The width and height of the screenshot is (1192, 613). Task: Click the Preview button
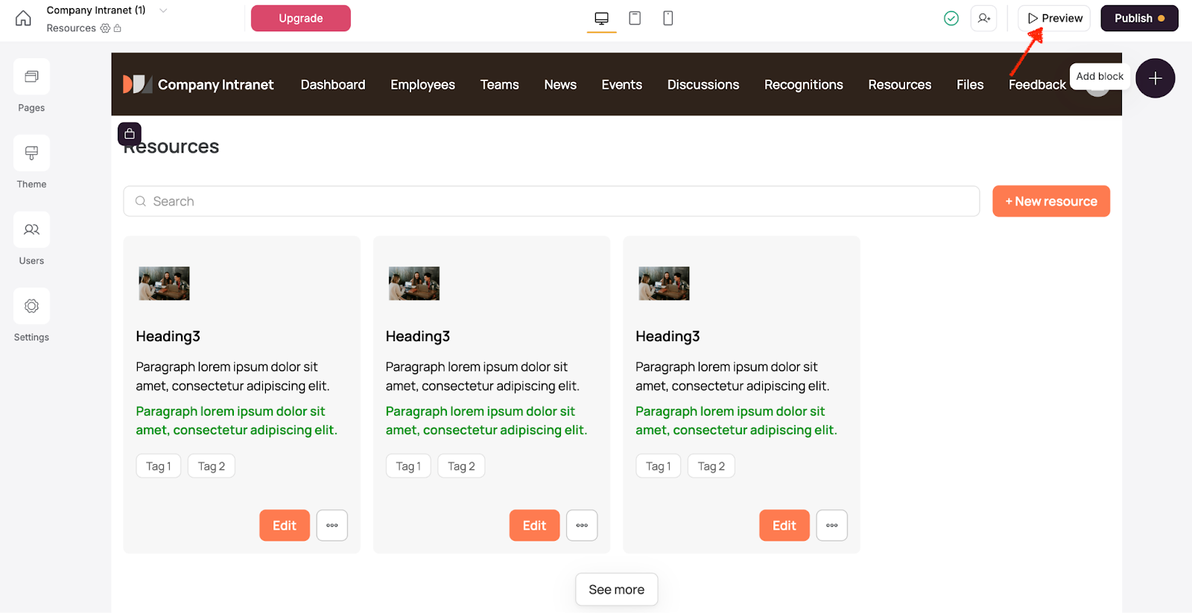pos(1054,18)
